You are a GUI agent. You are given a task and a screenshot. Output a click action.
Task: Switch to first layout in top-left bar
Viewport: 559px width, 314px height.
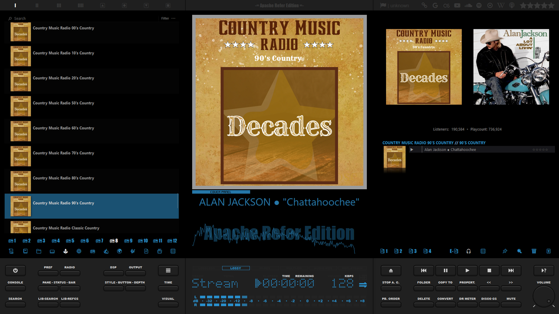(15, 5)
